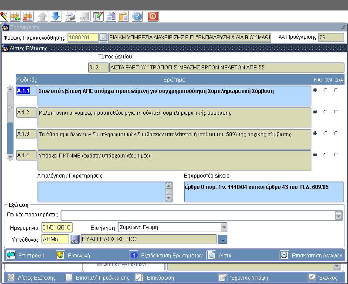Select Δ/Α for question A.1.4
The width and height of the screenshot is (348, 284).
(x=336, y=155)
